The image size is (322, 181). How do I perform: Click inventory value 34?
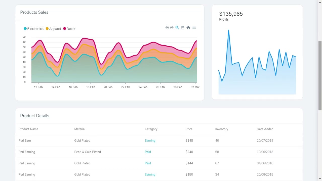click(x=217, y=174)
